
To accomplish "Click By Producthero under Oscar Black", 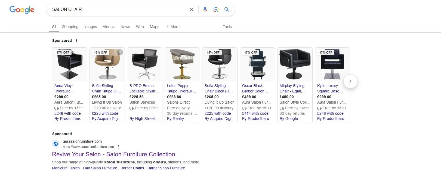I will 255,119.
